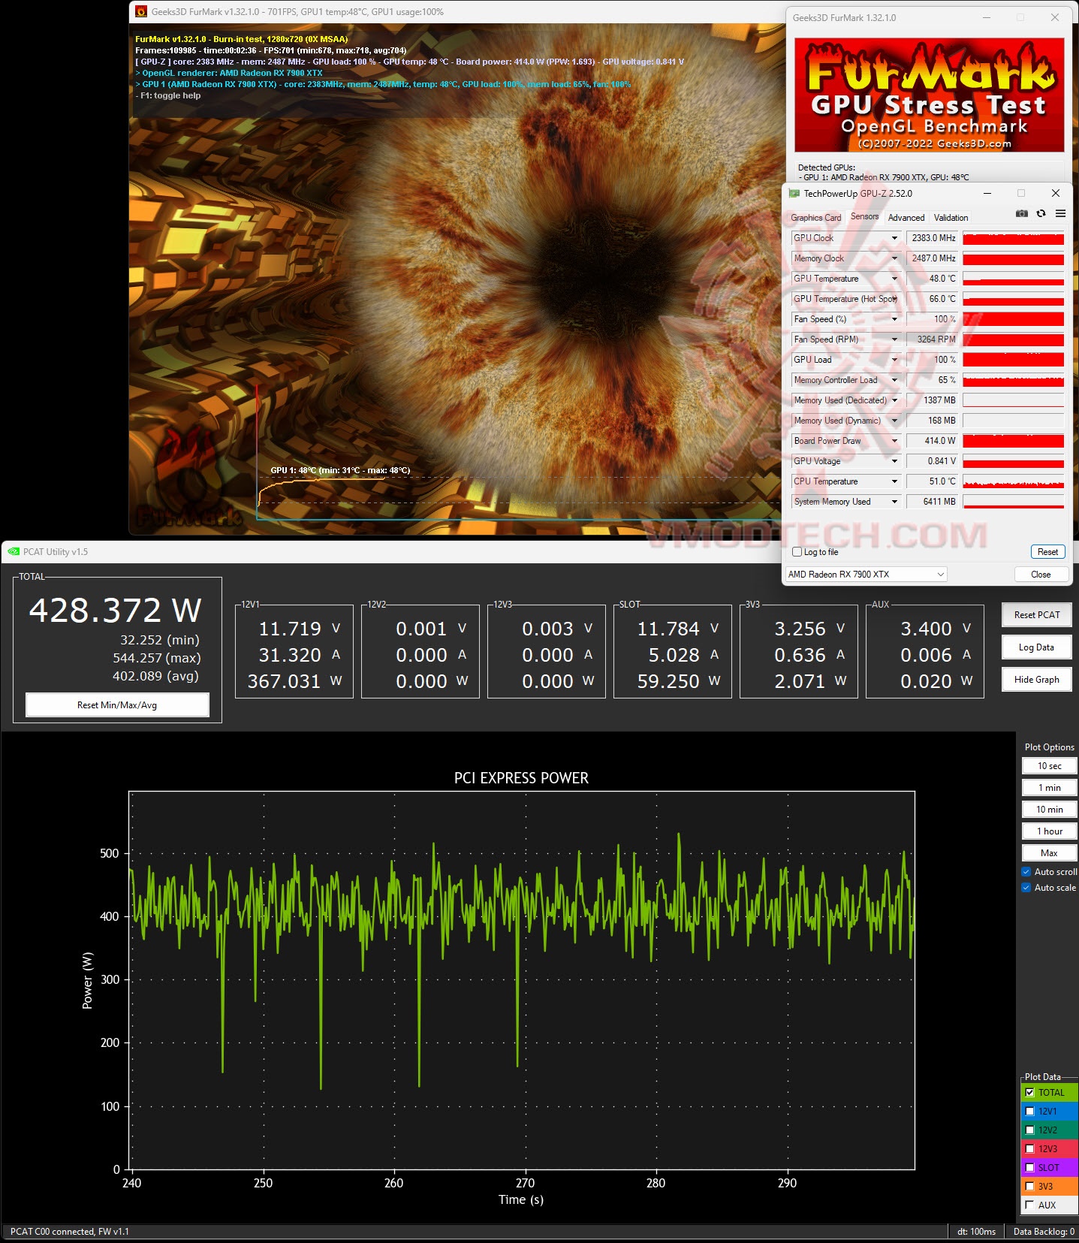The height and width of the screenshot is (1243, 1079).
Task: Click FurMark GPU temperature graph overlay
Action: coord(518,452)
